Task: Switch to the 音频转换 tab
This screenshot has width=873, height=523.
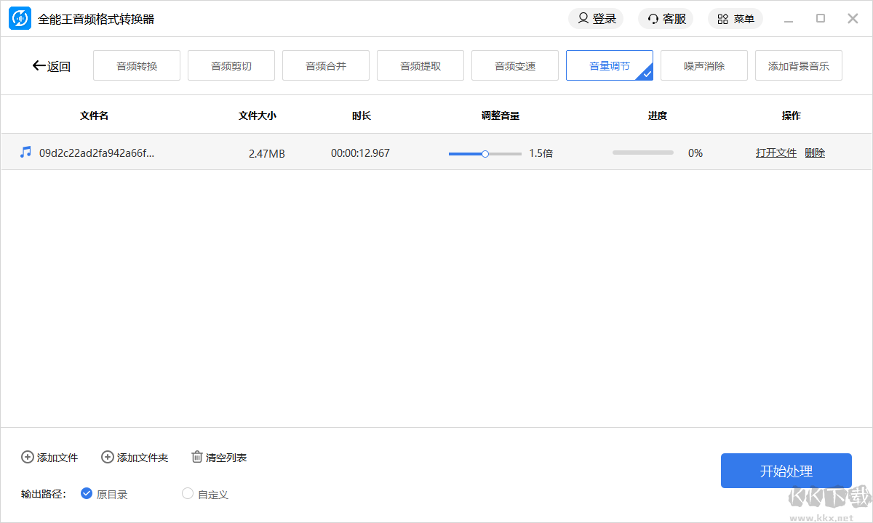Action: (x=136, y=65)
